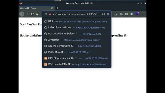Close the Warm Up Guys tab
This screenshot has height=93, width=165.
point(52,8)
